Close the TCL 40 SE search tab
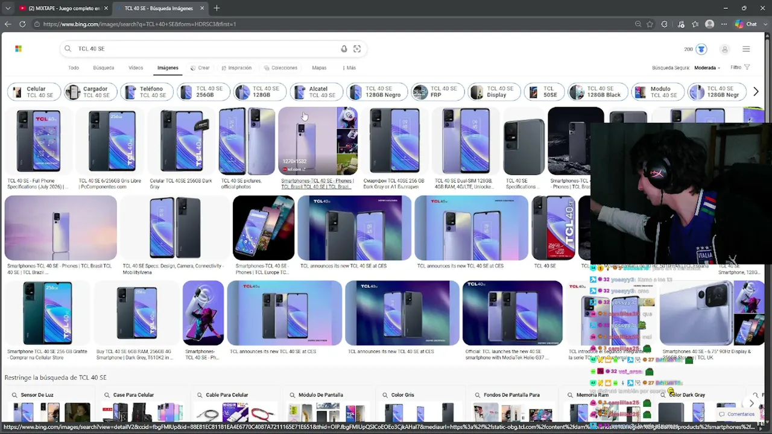This screenshot has width=772, height=434. [202, 8]
